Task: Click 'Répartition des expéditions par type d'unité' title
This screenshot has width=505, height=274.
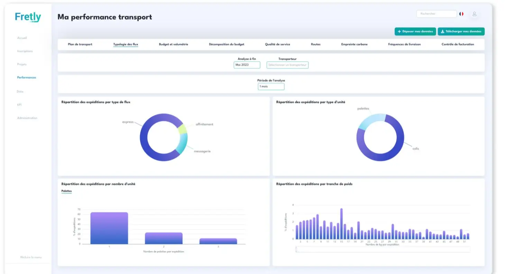Action: (x=311, y=102)
